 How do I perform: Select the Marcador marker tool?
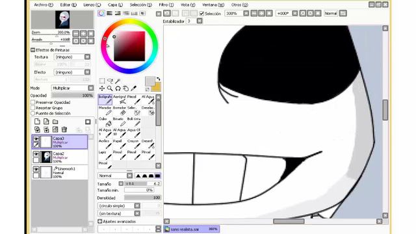[x=105, y=110]
